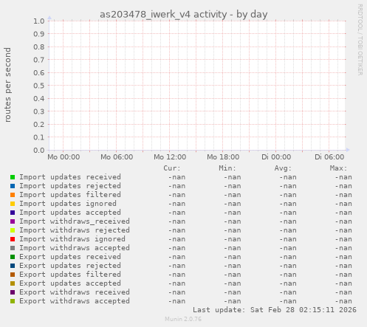
Task: Click the red Import withdraws ignored swatch
Action: pyautogui.click(x=13, y=239)
